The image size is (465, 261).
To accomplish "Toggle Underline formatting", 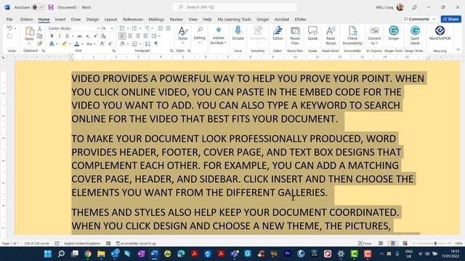I will pyautogui.click(x=67, y=36).
